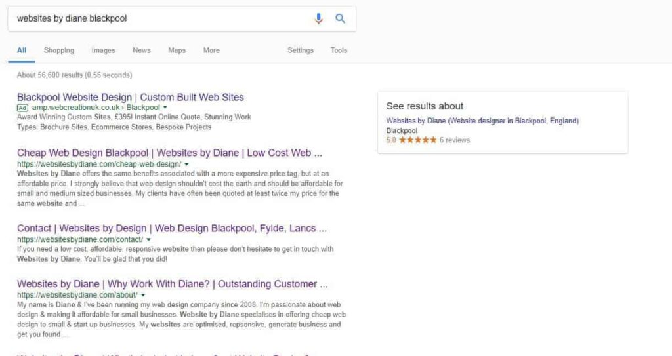
Task: Click the Ad badge label
Action: click(x=23, y=108)
